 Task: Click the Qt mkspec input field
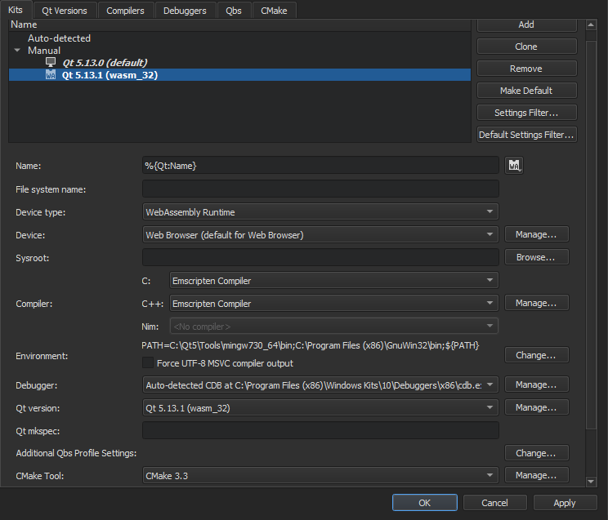320,431
